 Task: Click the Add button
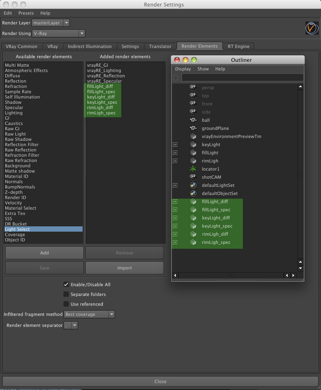tap(44, 253)
